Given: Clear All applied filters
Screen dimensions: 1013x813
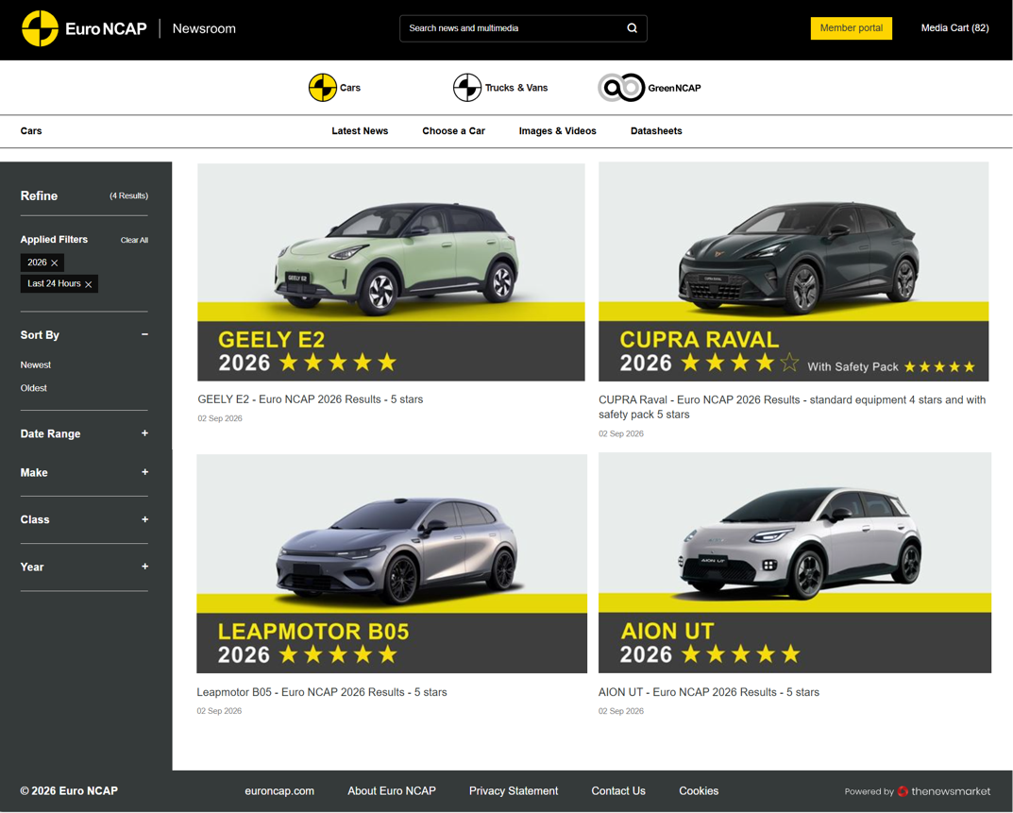Looking at the screenshot, I should [134, 241].
